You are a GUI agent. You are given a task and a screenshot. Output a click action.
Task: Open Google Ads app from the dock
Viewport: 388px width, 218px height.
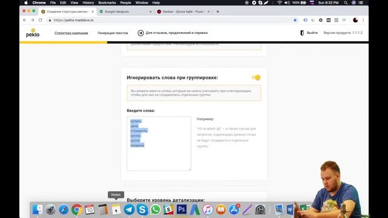[x=195, y=210]
